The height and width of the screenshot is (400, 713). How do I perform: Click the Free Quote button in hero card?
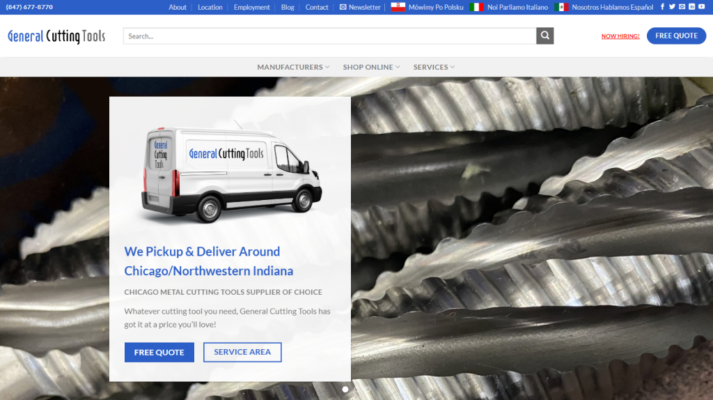click(x=159, y=352)
